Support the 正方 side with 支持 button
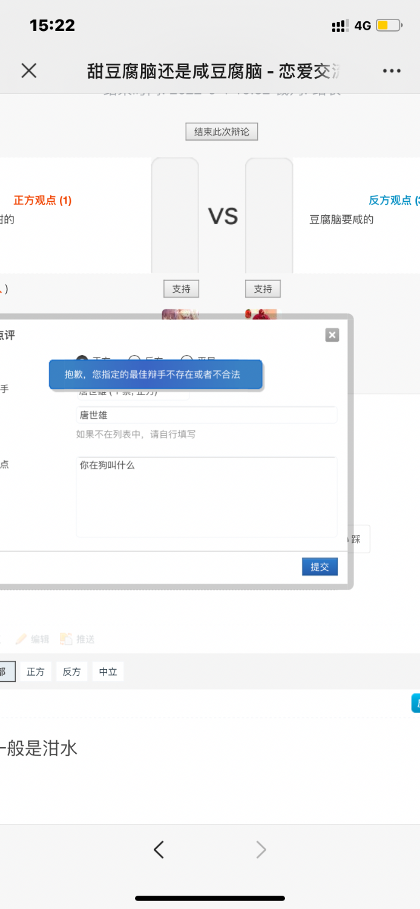 (x=181, y=289)
